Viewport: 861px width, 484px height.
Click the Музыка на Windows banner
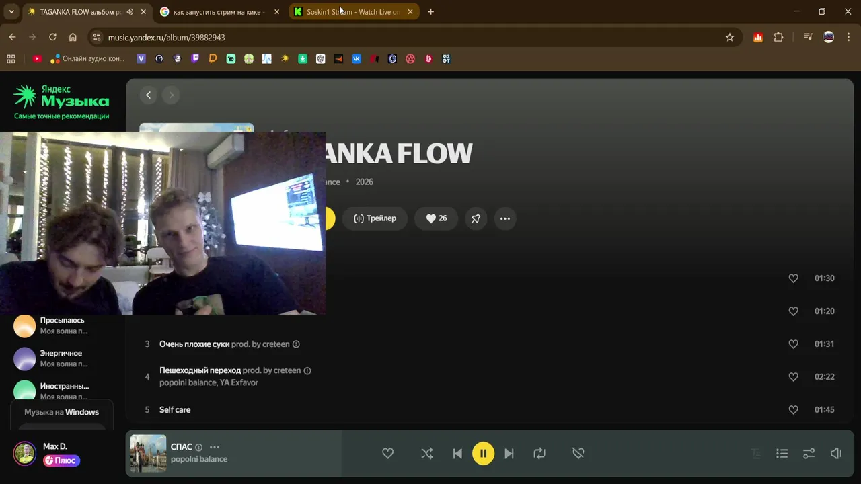coord(62,412)
